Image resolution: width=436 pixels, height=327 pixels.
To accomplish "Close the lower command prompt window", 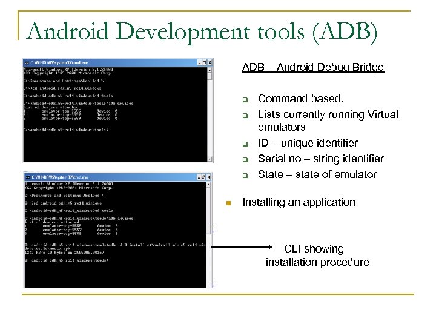I will coord(208,177).
